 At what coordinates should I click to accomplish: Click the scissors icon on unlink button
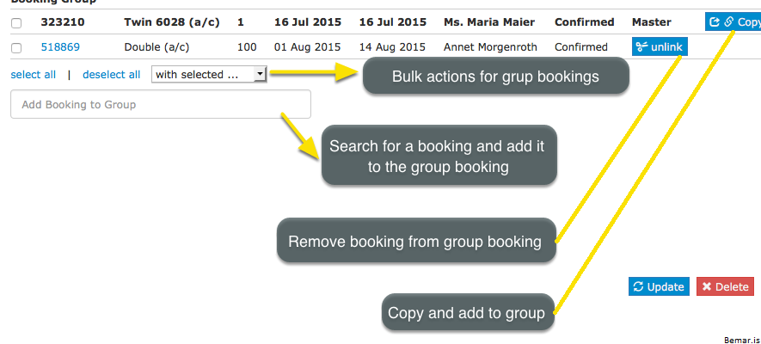coord(642,47)
